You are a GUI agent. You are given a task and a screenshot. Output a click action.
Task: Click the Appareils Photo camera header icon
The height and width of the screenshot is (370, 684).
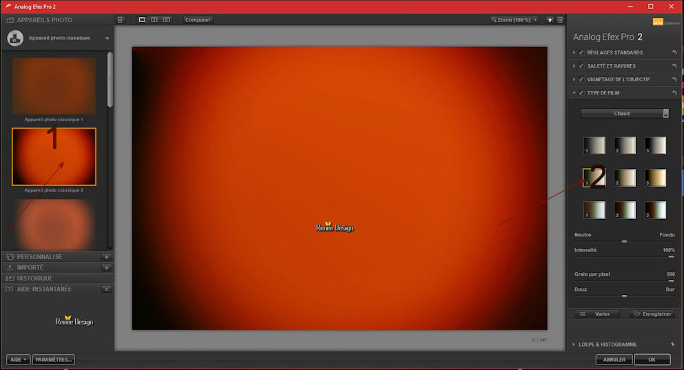10,20
